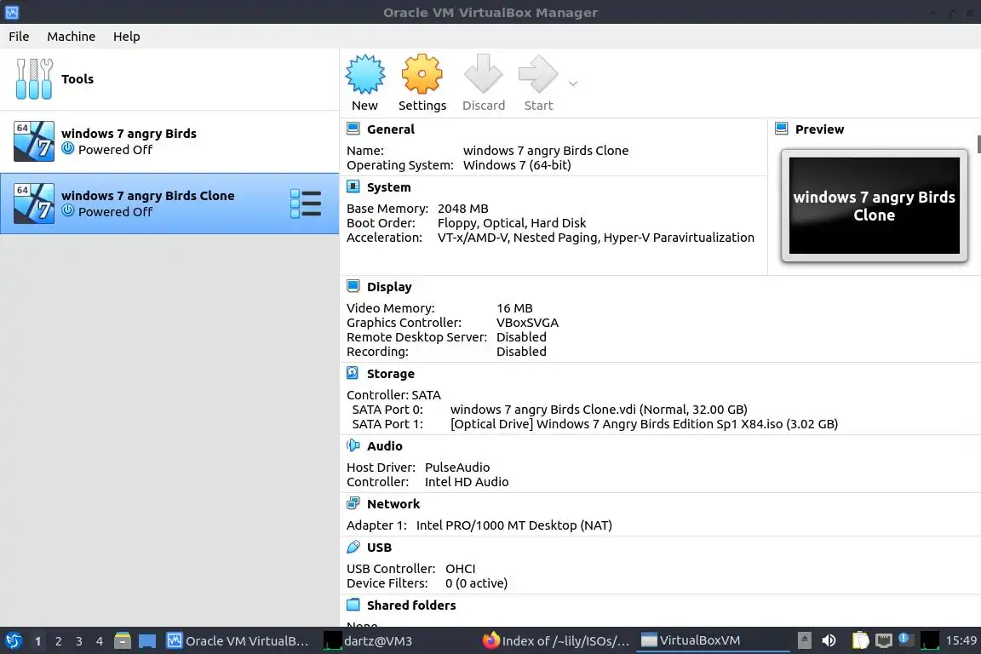981x654 pixels.
Task: Click the Display section screen icon
Action: [353, 286]
